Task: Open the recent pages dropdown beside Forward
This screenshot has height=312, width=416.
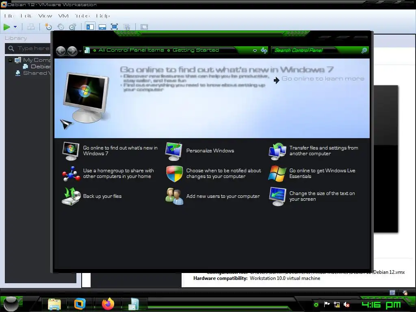Action: (x=80, y=51)
